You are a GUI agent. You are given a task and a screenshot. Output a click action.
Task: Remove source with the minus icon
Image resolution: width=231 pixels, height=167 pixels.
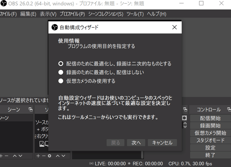tap(44, 156)
